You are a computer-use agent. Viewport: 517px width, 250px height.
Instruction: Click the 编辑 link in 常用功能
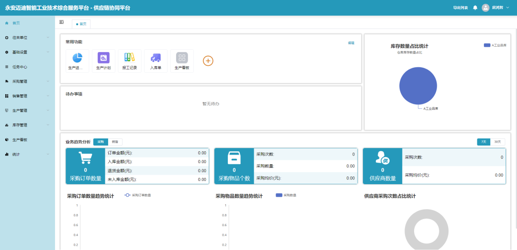pos(351,43)
